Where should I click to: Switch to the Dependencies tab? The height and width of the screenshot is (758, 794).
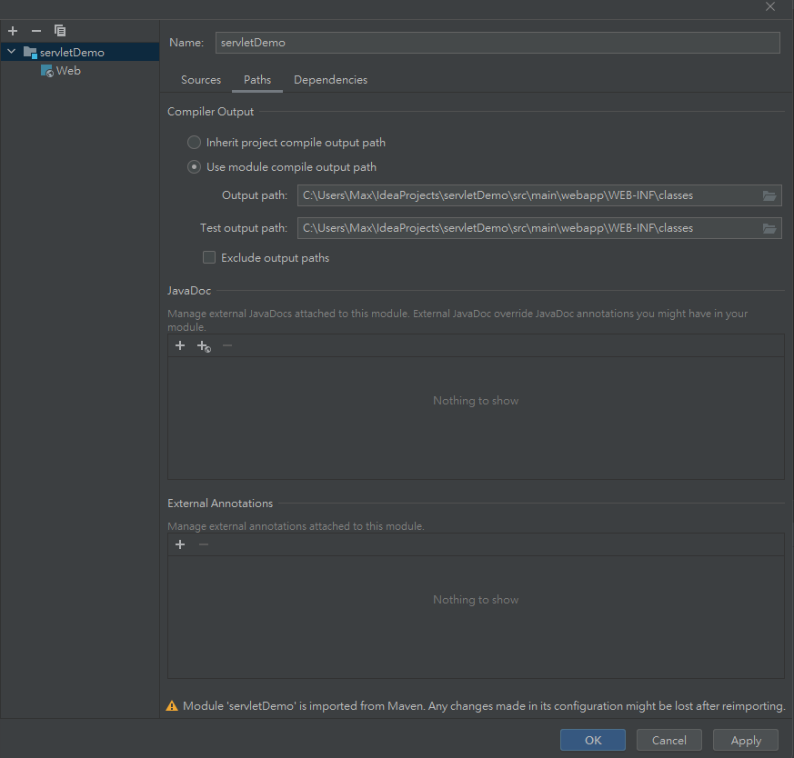click(x=330, y=80)
